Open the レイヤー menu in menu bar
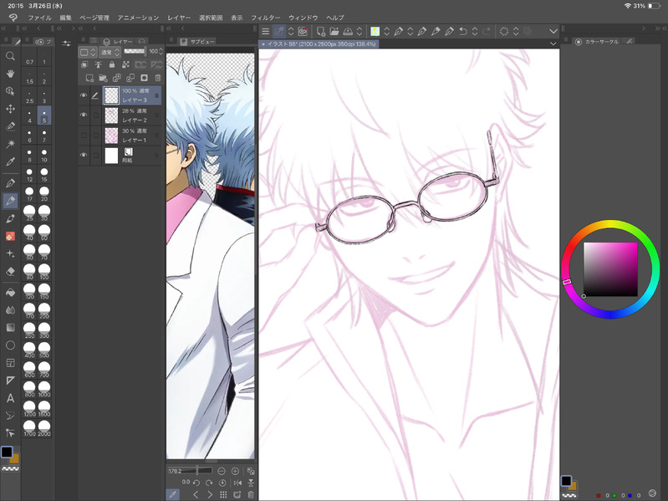668x501 pixels. (x=179, y=18)
